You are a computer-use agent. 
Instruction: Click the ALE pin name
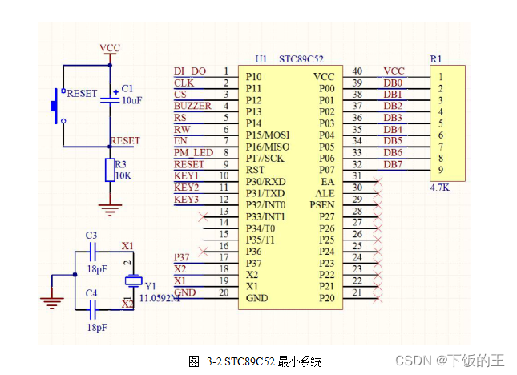click(325, 193)
